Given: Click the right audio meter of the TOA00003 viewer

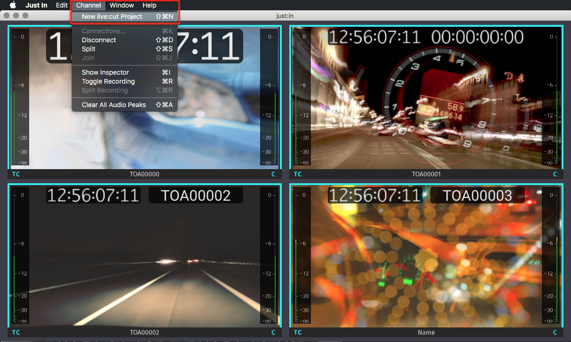Looking at the screenshot, I should pos(551,256).
